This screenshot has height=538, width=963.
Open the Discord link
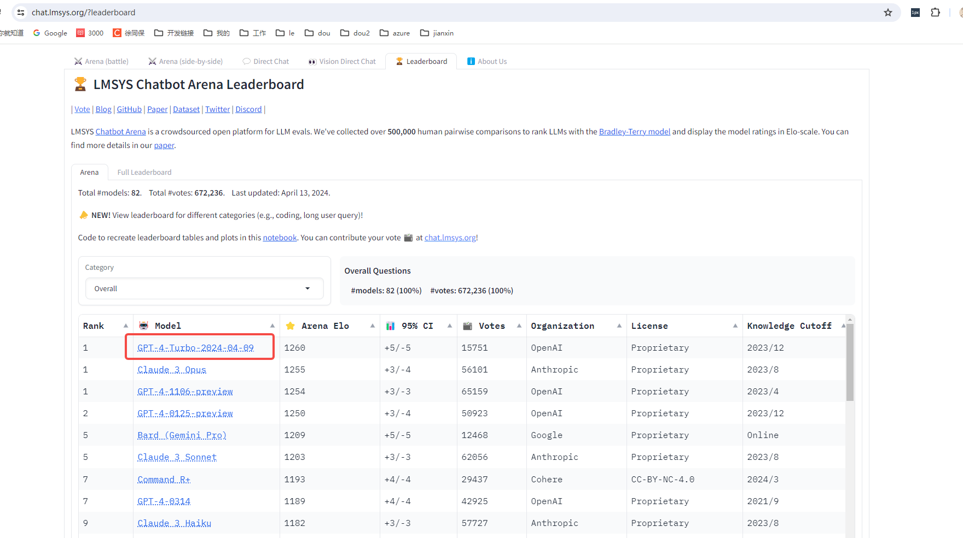248,109
